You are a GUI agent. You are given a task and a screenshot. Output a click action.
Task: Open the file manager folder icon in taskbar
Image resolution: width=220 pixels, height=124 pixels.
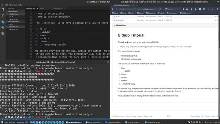pyautogui.click(x=31, y=123)
